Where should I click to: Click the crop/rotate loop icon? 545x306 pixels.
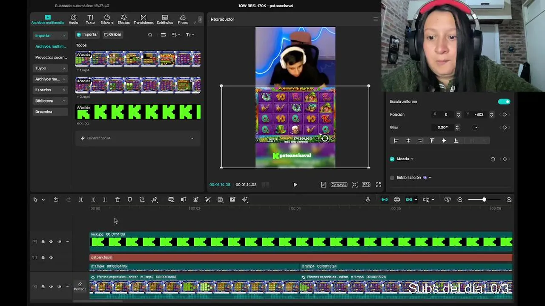142,200
